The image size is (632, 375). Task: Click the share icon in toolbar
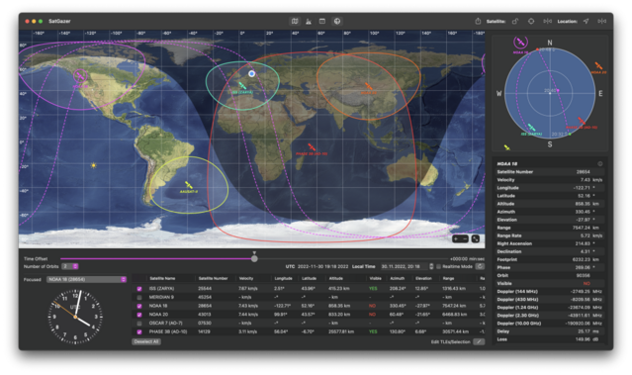(x=478, y=21)
